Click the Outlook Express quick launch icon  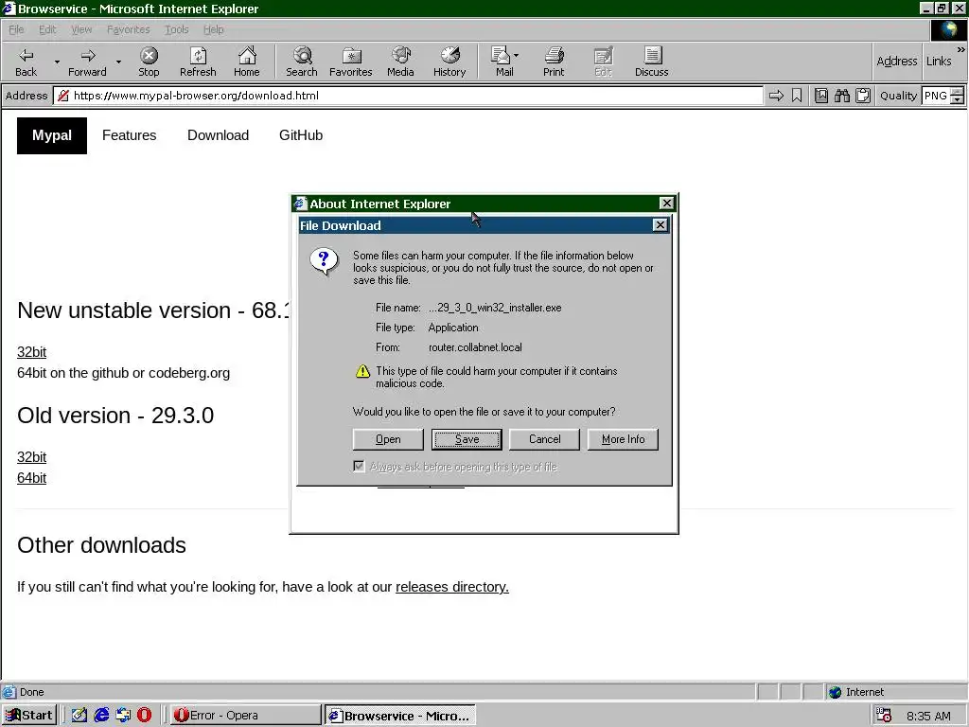coord(123,716)
